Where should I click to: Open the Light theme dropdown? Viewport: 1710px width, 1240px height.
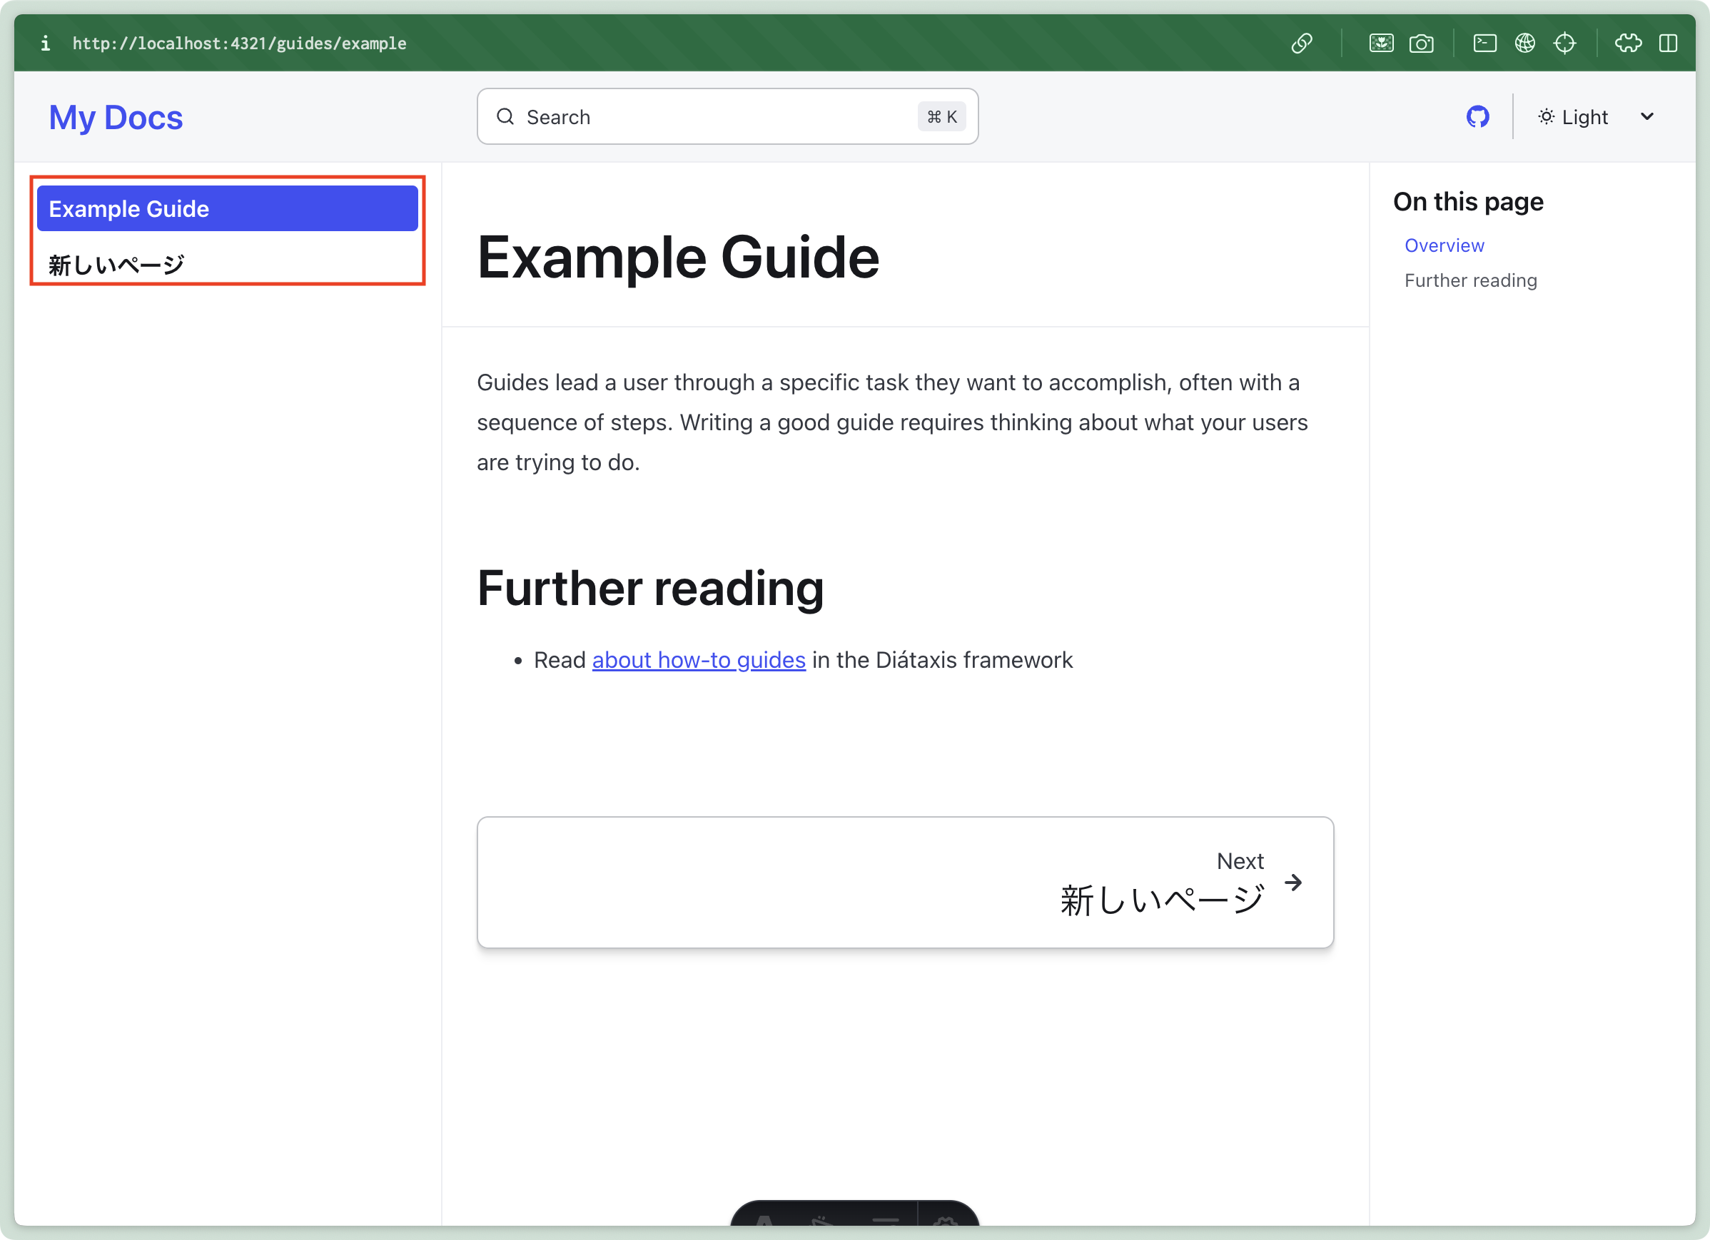[1595, 117]
